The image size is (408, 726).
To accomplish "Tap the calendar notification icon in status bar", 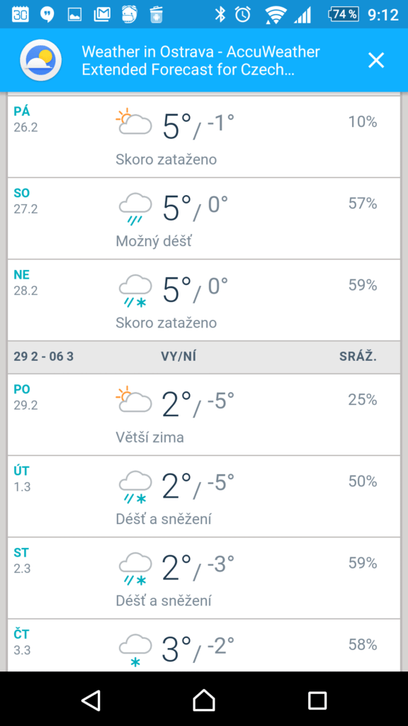I will 20,14.
